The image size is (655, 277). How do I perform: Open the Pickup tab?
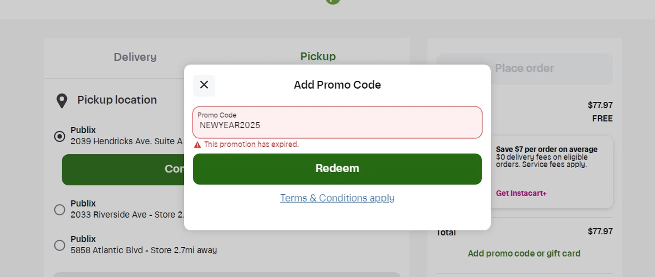318,56
